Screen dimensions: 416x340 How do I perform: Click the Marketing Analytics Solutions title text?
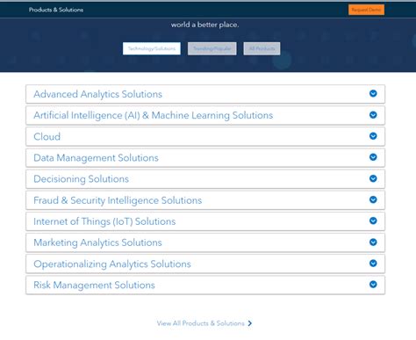click(97, 242)
